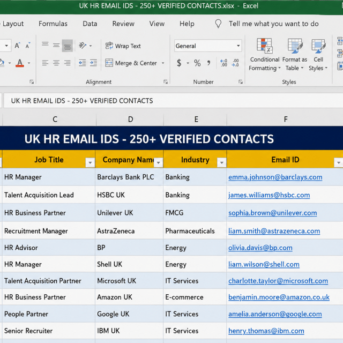The width and height of the screenshot is (343, 343).
Task: Open Font dialog launcher
Action: click(x=32, y=82)
